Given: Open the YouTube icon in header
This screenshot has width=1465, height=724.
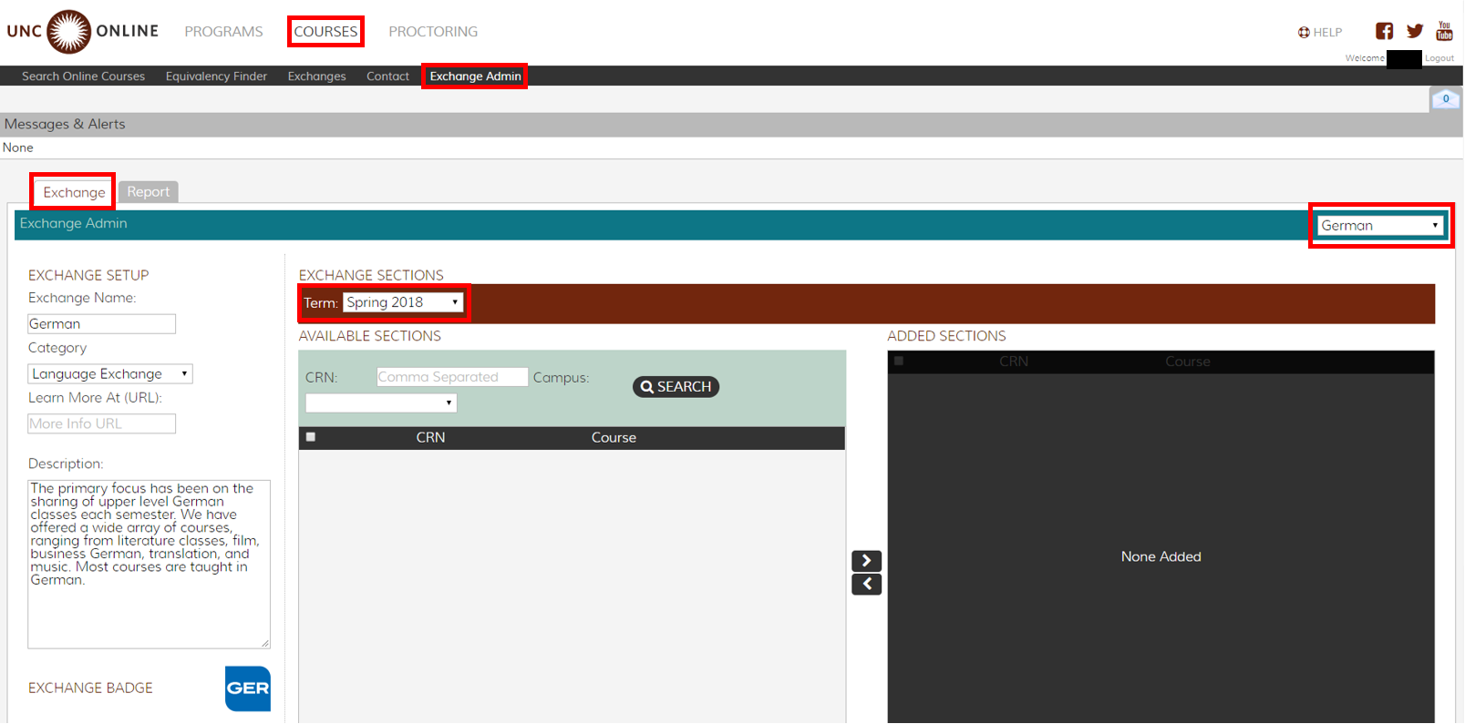Looking at the screenshot, I should click(1444, 31).
